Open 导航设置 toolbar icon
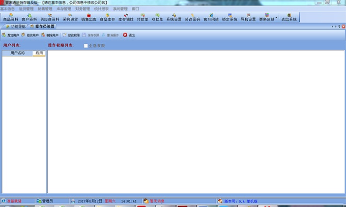This screenshot has height=207, width=346. [248, 17]
